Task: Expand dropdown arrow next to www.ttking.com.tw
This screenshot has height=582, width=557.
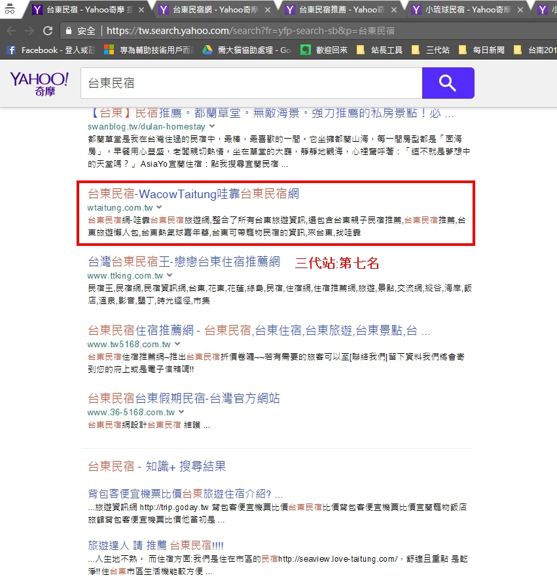Action: pos(170,275)
